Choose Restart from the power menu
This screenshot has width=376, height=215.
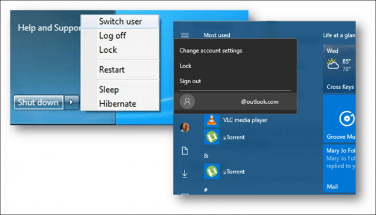112,70
